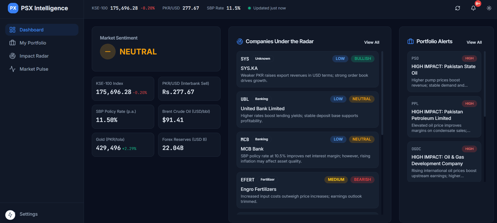Click the LOW tag on UBL card
The image size is (497, 223).
338,99
